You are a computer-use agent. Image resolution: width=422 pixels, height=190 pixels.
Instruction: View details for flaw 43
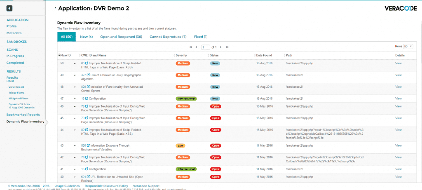(x=399, y=145)
